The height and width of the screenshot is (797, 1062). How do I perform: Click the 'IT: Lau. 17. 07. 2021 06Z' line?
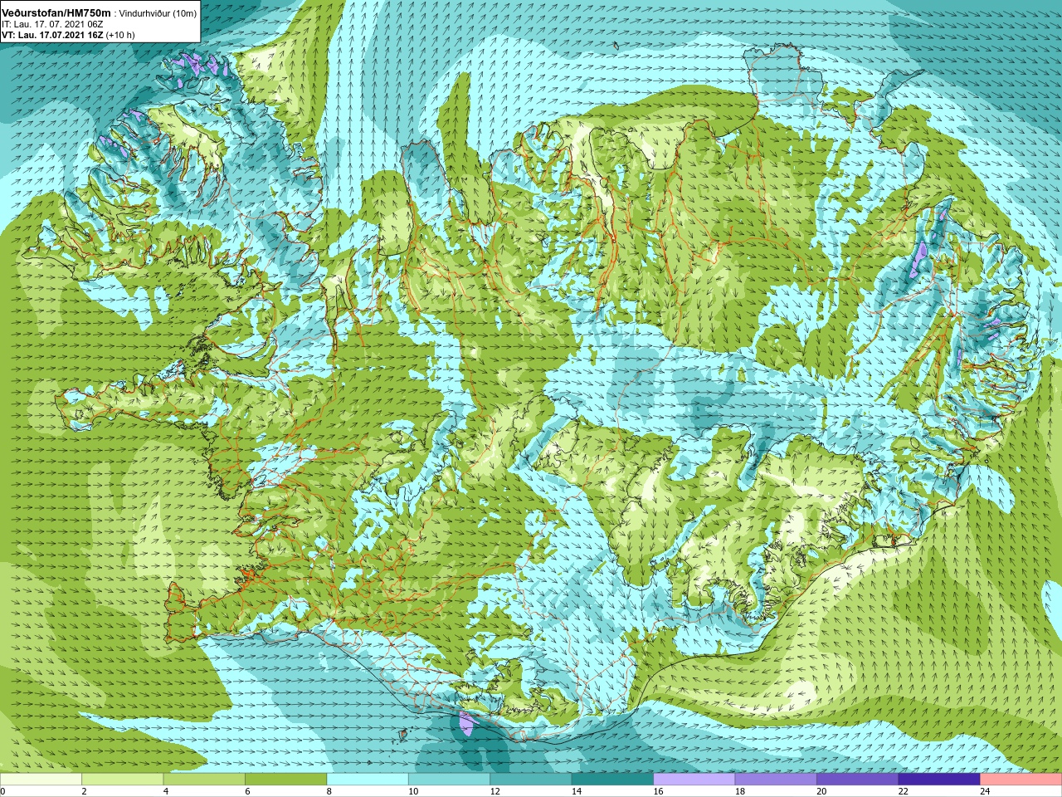point(52,24)
